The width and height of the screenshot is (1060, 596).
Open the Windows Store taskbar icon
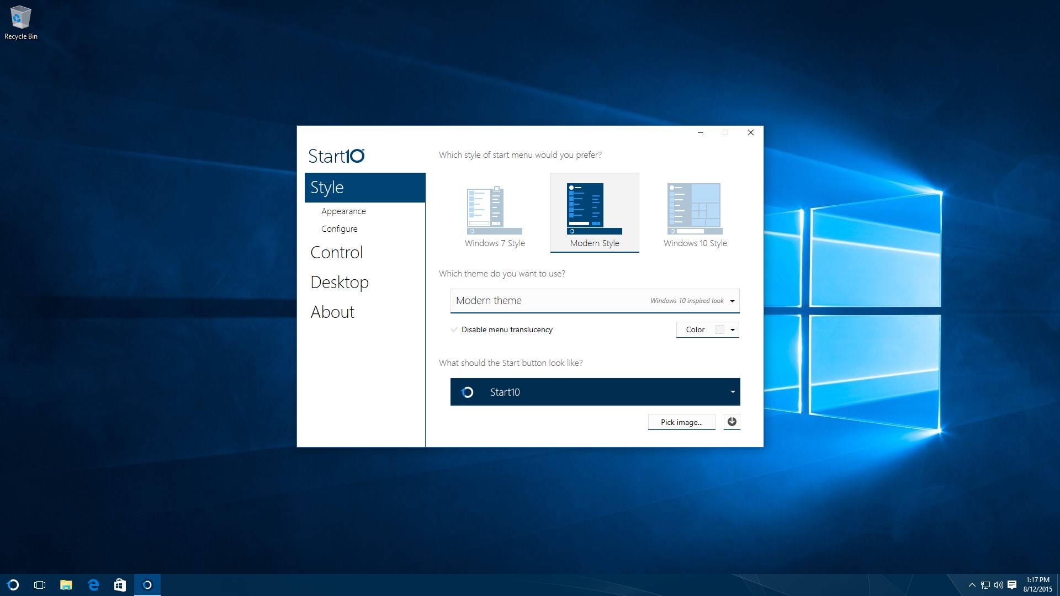120,585
